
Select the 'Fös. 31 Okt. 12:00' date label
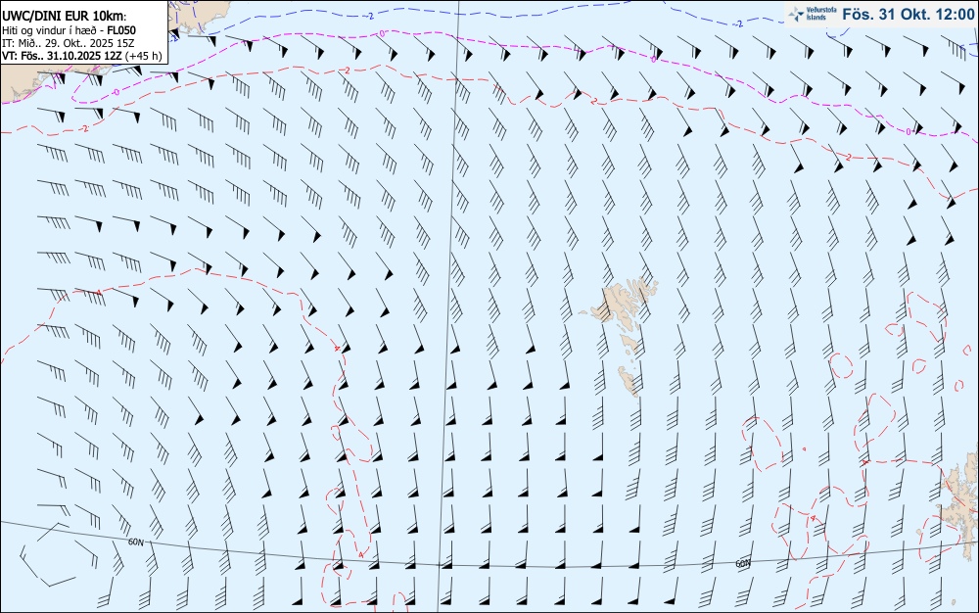click(908, 15)
